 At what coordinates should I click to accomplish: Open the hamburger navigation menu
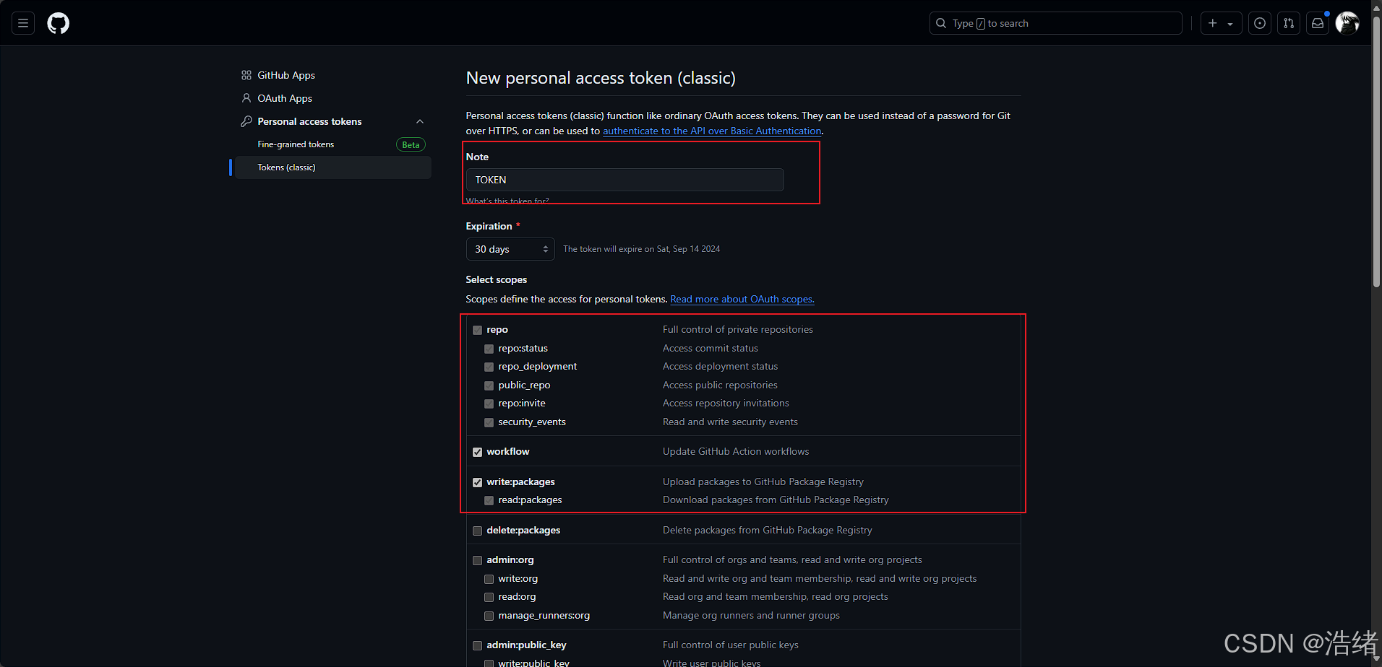23,23
